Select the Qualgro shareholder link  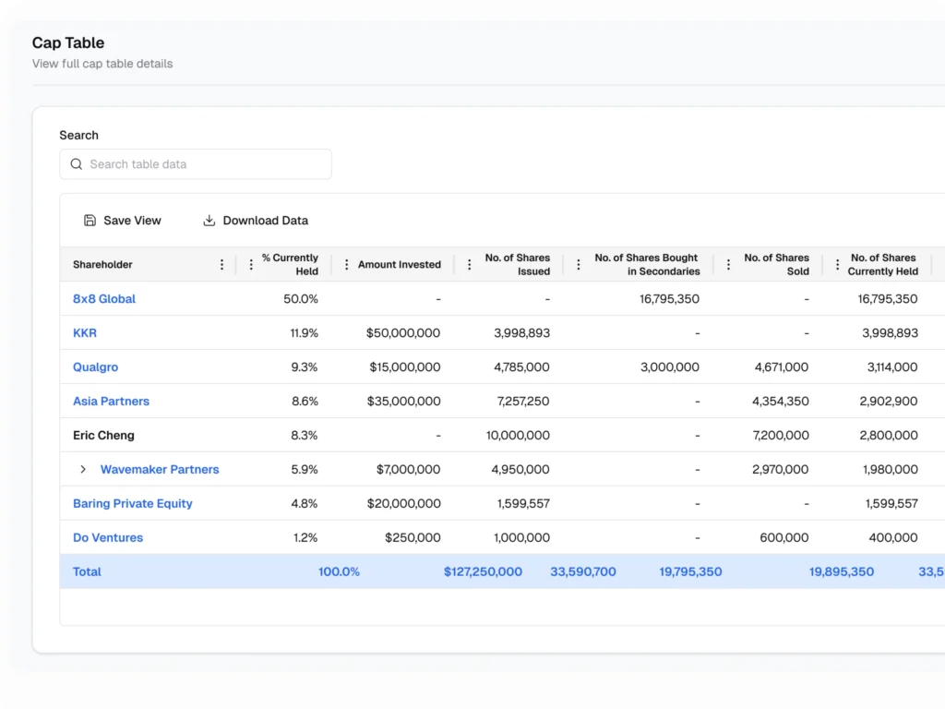pyautogui.click(x=95, y=367)
